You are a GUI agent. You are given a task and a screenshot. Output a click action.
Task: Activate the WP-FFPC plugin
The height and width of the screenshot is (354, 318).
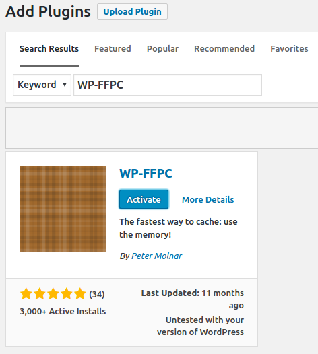click(x=144, y=199)
